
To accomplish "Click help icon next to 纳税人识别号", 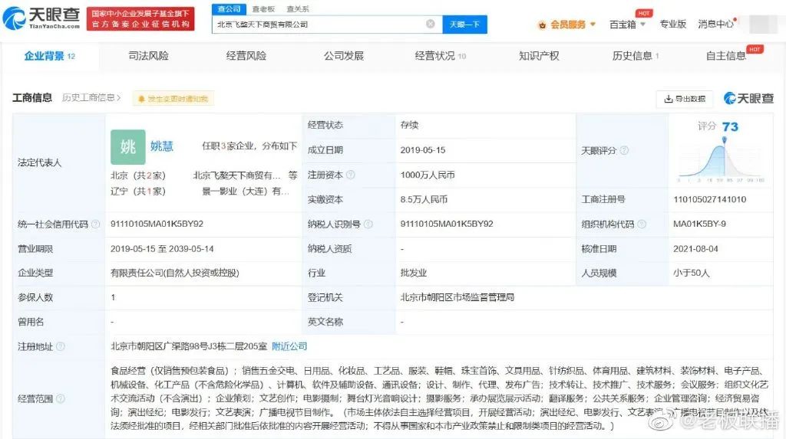I will [x=368, y=224].
